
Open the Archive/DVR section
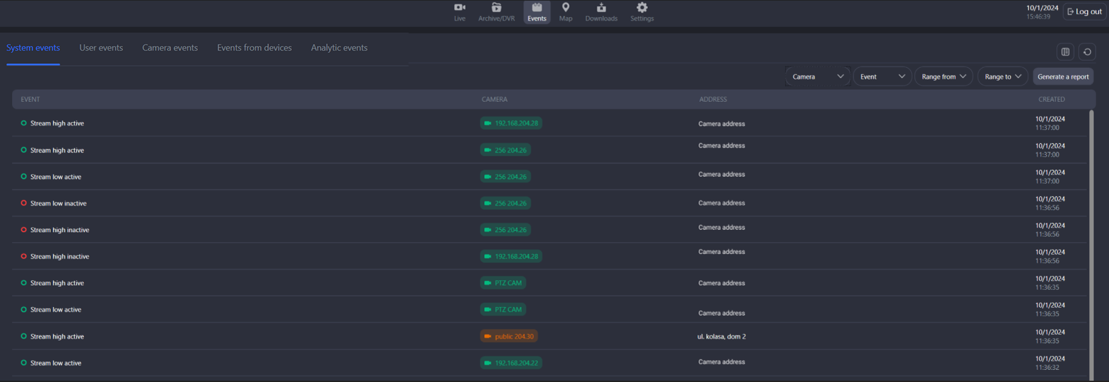(496, 12)
